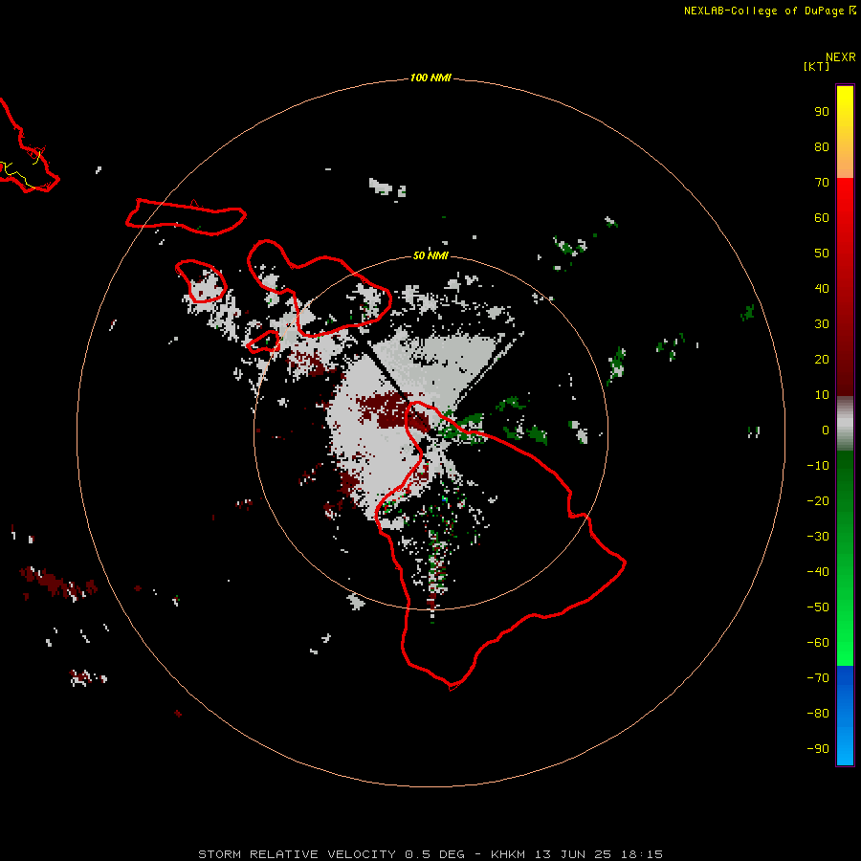Click the 70 value on velocity scale

tap(822, 183)
